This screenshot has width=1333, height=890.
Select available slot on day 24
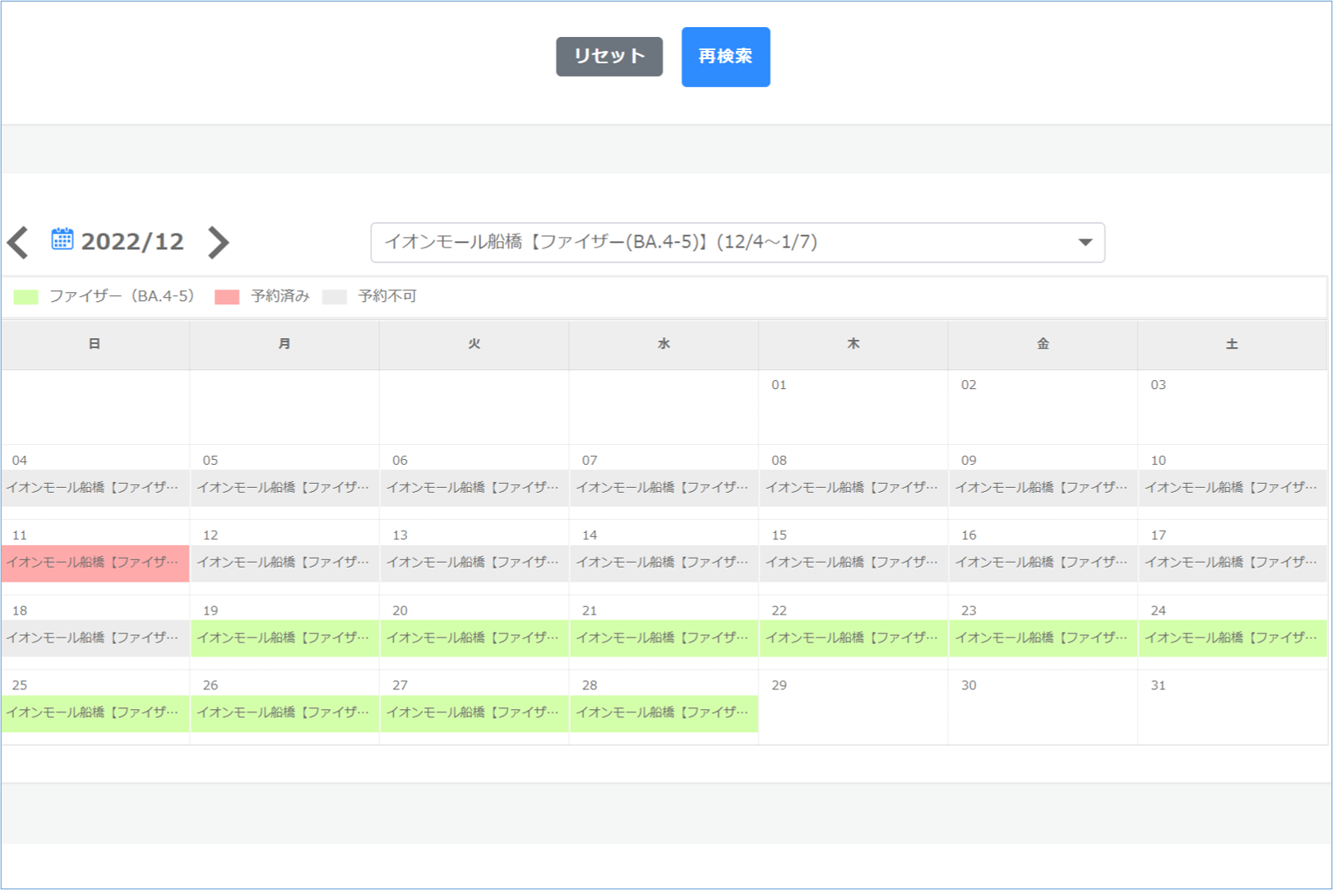1233,638
